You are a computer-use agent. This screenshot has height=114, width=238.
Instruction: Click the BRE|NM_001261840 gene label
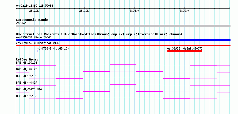(x=29, y=89)
